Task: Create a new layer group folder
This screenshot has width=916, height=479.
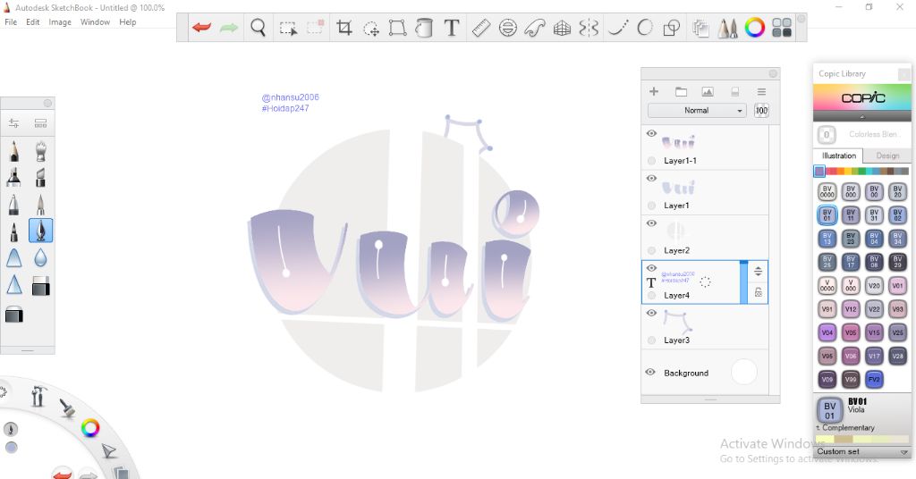Action: pyautogui.click(x=681, y=91)
